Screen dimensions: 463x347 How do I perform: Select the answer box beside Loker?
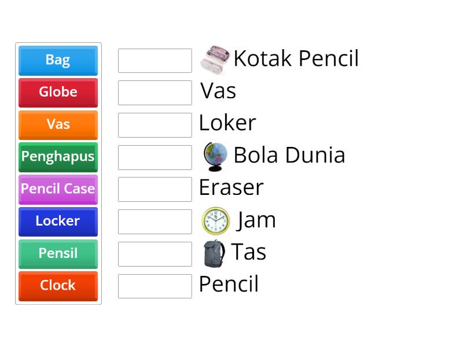[x=155, y=125]
